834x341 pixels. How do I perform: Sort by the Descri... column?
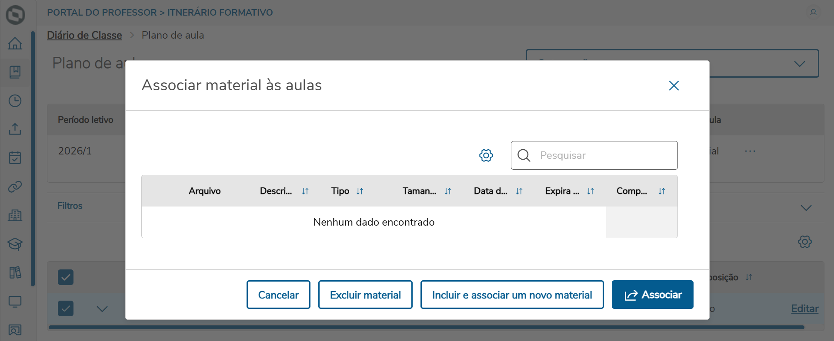[x=305, y=191]
